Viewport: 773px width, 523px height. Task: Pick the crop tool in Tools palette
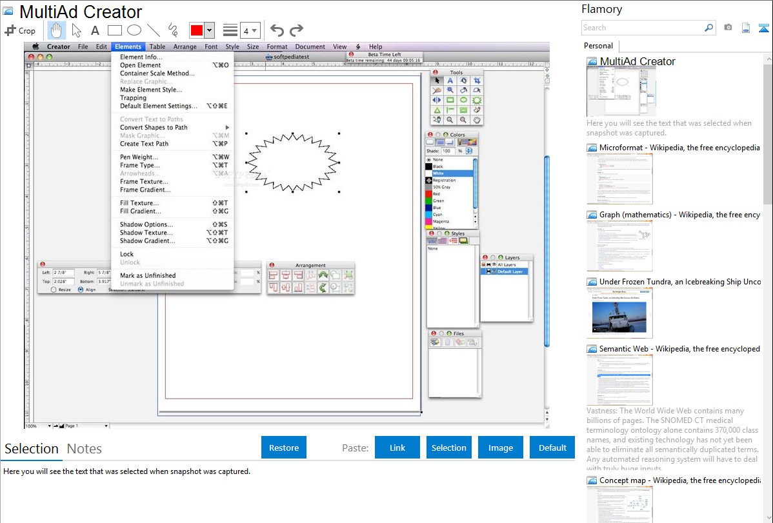pos(477,81)
